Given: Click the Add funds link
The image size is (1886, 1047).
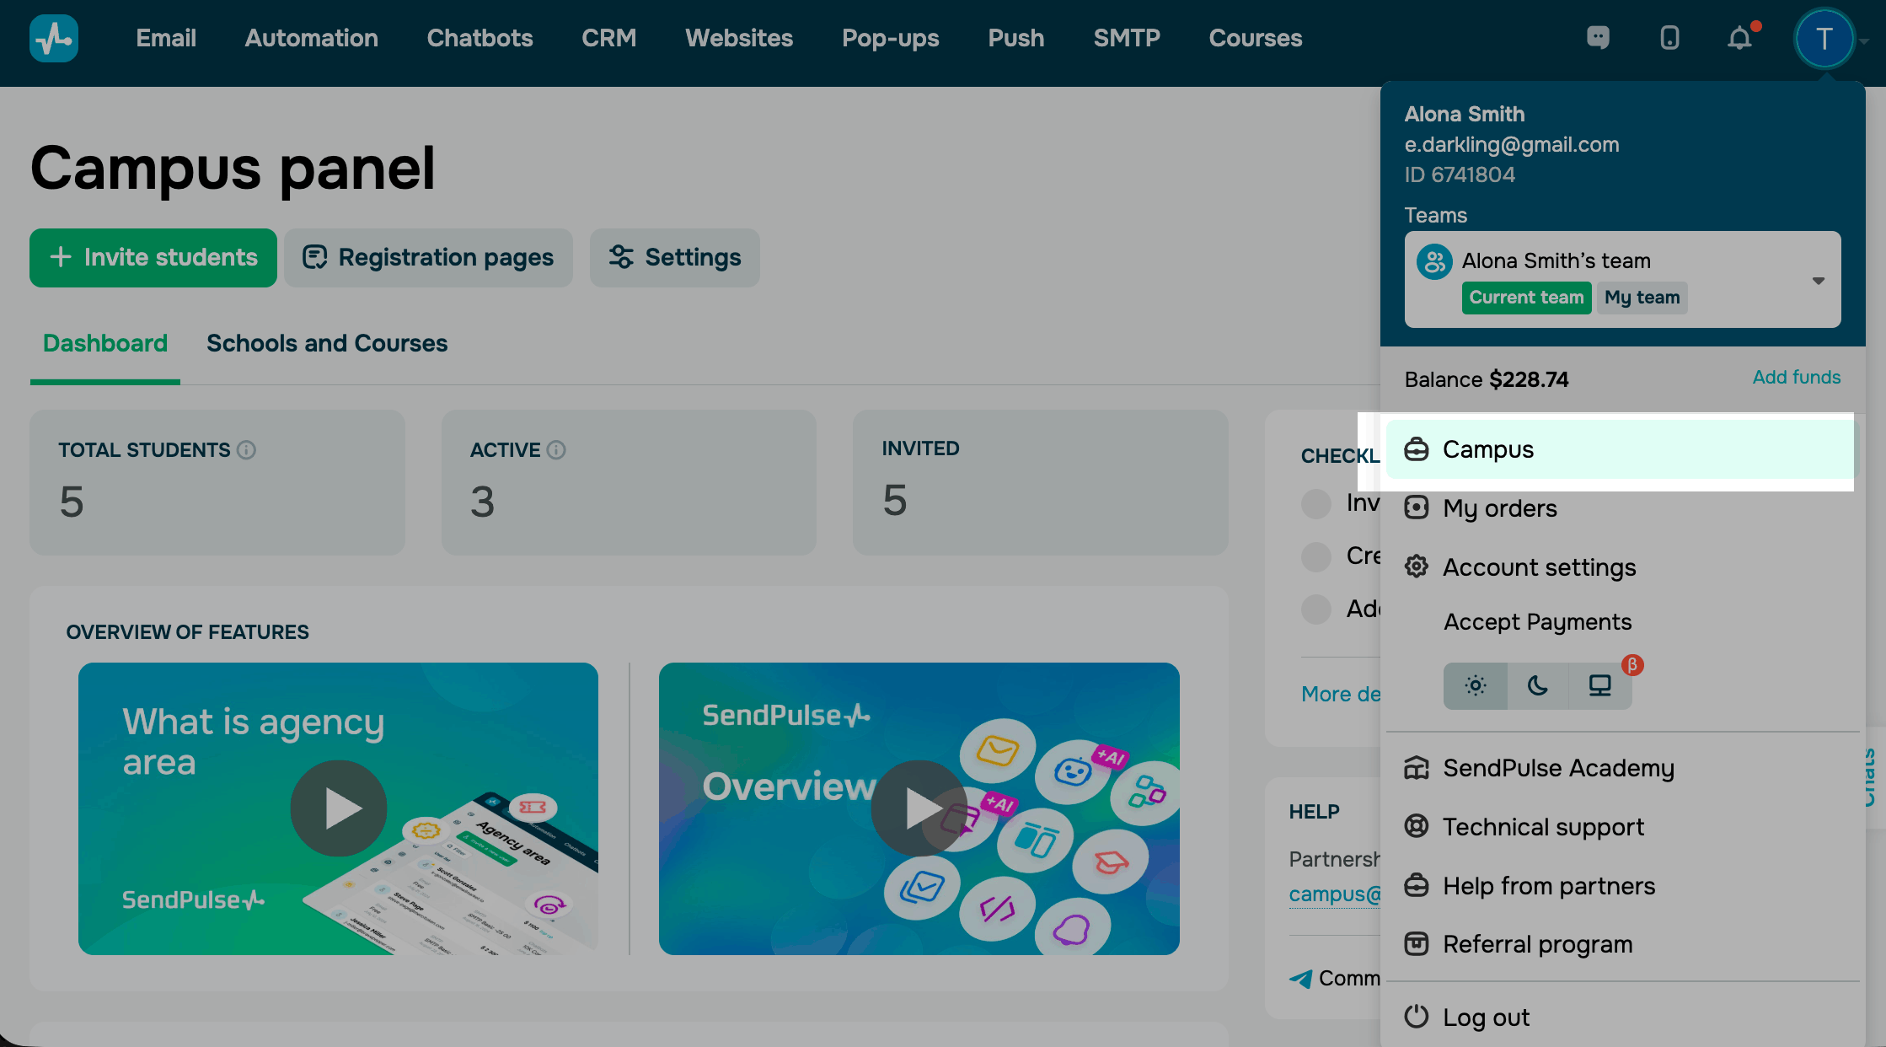Looking at the screenshot, I should coord(1797,377).
